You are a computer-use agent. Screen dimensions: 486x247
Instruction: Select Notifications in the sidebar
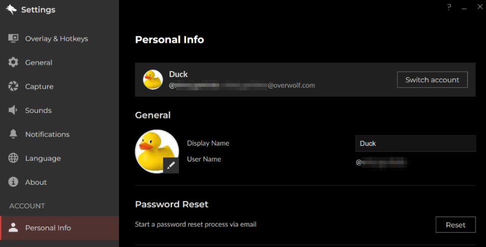click(59, 134)
